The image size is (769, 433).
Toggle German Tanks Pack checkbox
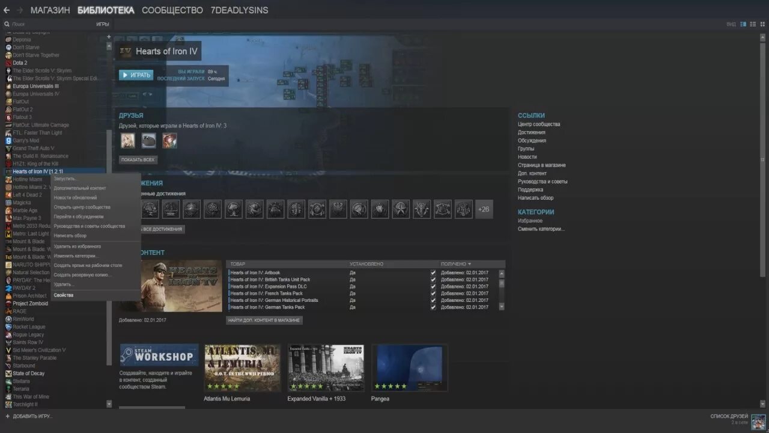(x=433, y=307)
